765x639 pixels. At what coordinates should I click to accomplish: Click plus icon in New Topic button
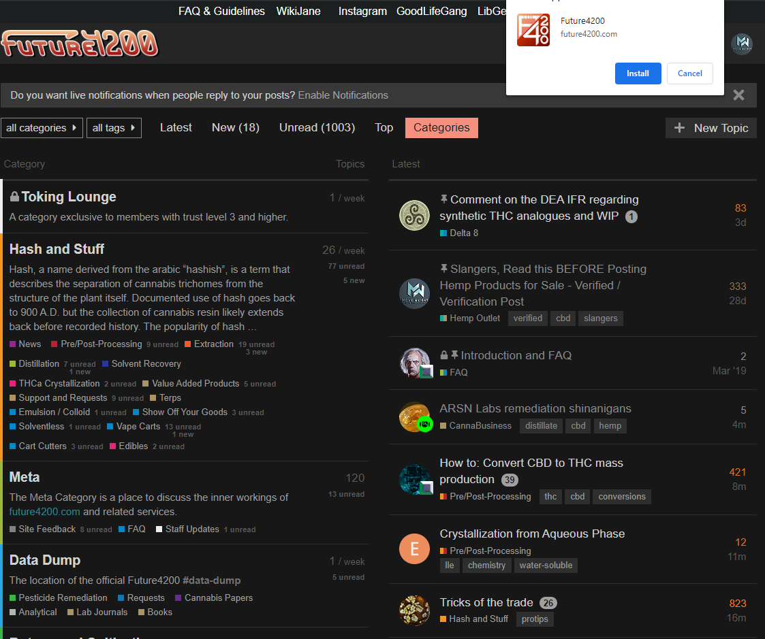[x=679, y=128]
